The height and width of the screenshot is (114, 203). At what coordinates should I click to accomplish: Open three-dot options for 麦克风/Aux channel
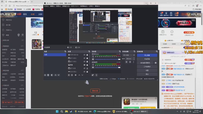pyautogui.click(x=93, y=56)
